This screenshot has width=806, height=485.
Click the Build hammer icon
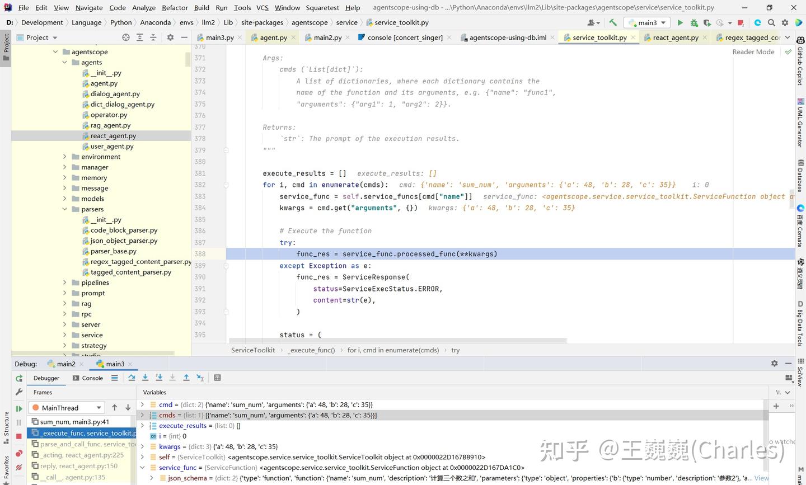tap(613, 22)
